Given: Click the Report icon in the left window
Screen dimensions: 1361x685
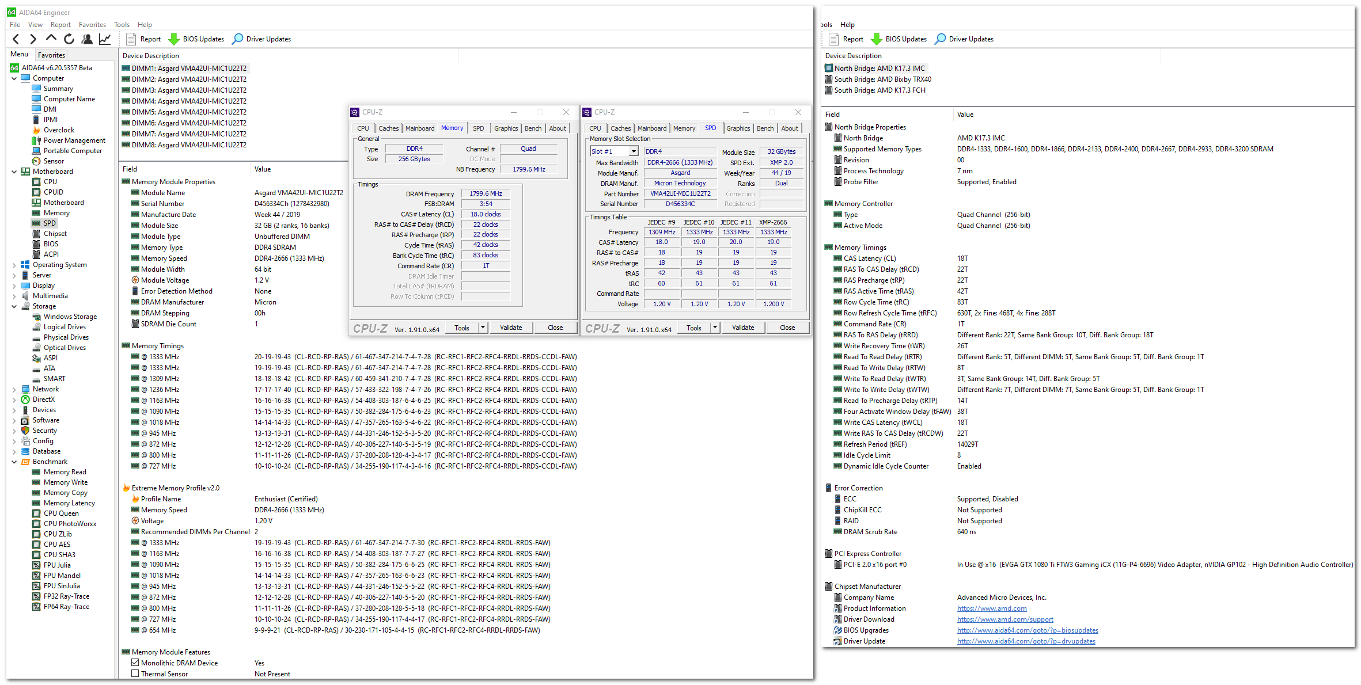Looking at the screenshot, I should click(131, 39).
